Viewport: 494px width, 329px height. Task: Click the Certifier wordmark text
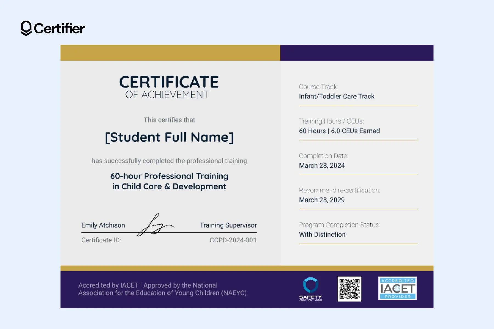click(x=59, y=28)
